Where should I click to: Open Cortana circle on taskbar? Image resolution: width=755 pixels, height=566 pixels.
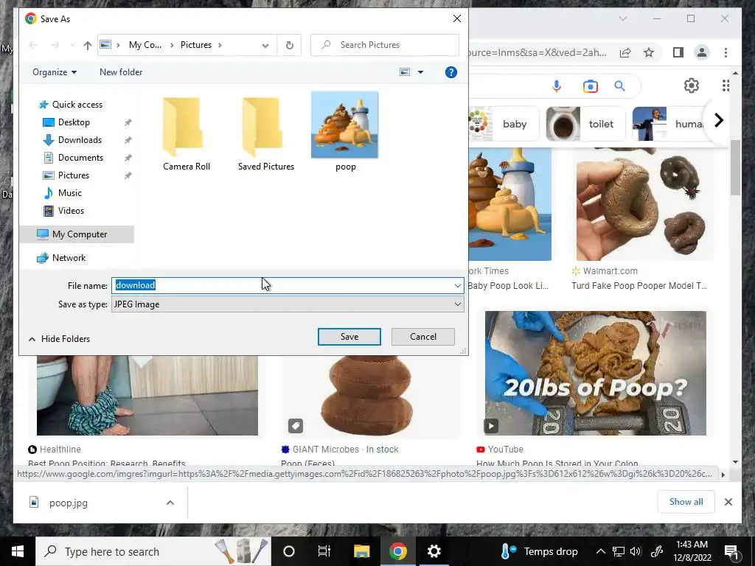click(x=289, y=551)
